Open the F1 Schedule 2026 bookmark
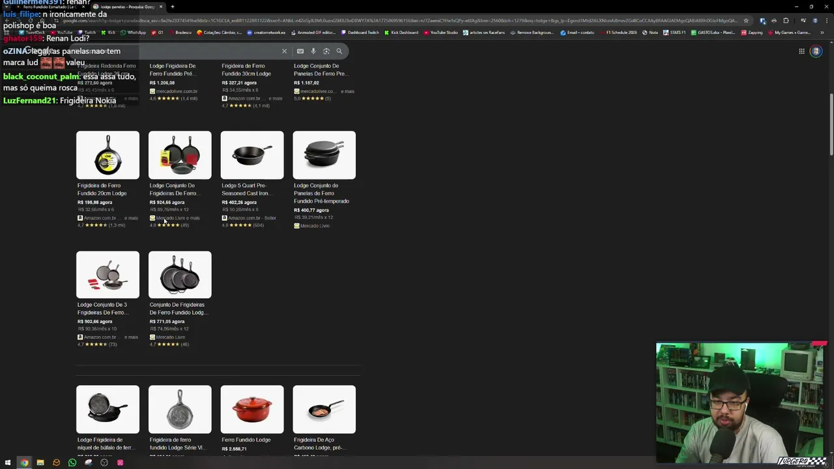Screen dimensions: 834x469 coord(618,33)
